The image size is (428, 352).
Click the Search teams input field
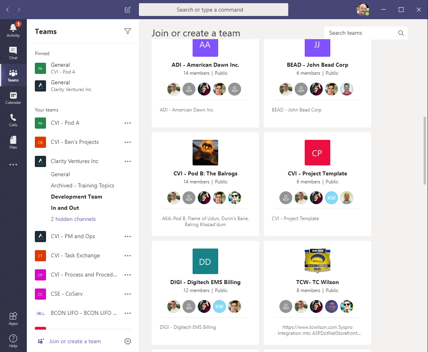pos(366,33)
